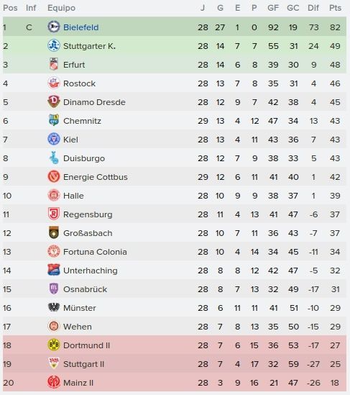
Task: Open the Mainz II club crest
Action: [x=54, y=382]
